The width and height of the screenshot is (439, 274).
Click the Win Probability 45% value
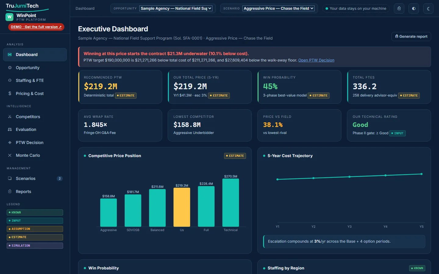tap(270, 86)
